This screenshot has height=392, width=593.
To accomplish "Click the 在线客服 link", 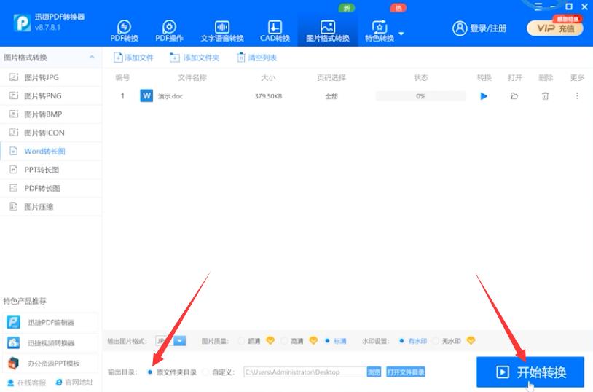I will pos(26,383).
